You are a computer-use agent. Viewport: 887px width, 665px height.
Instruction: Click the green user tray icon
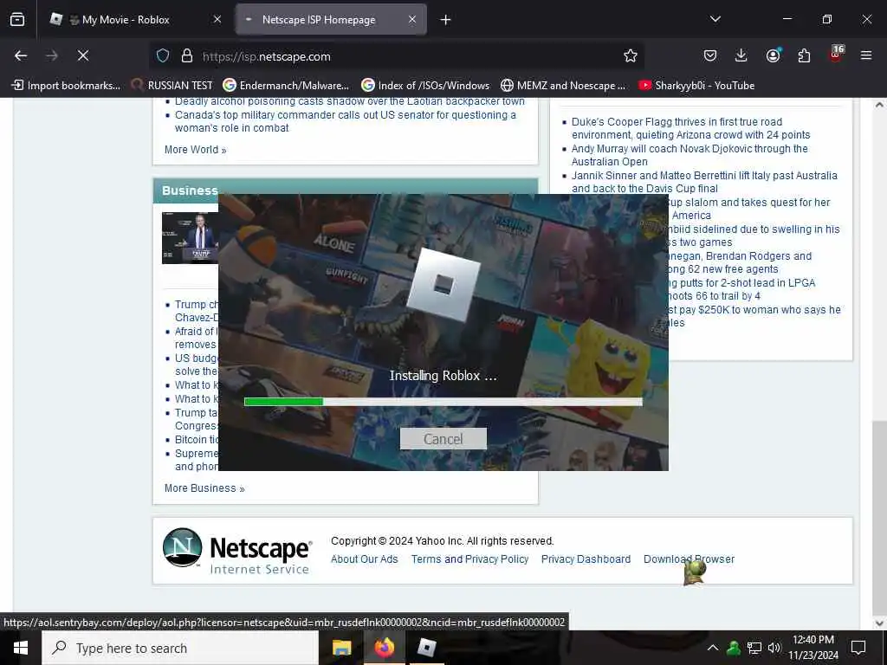tap(734, 648)
